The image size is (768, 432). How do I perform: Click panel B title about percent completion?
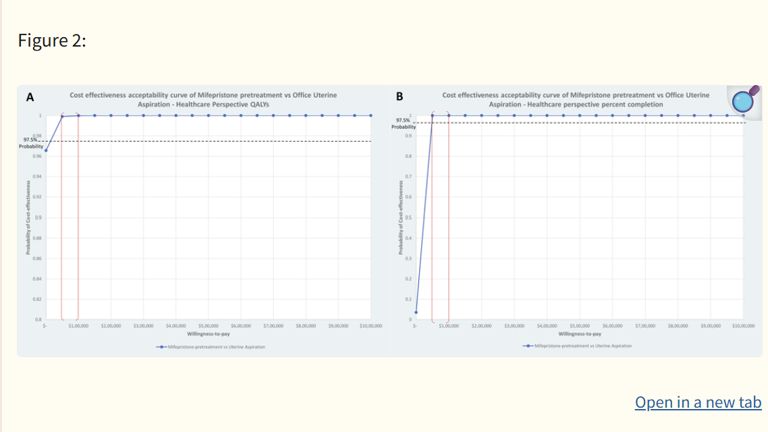[x=576, y=100]
